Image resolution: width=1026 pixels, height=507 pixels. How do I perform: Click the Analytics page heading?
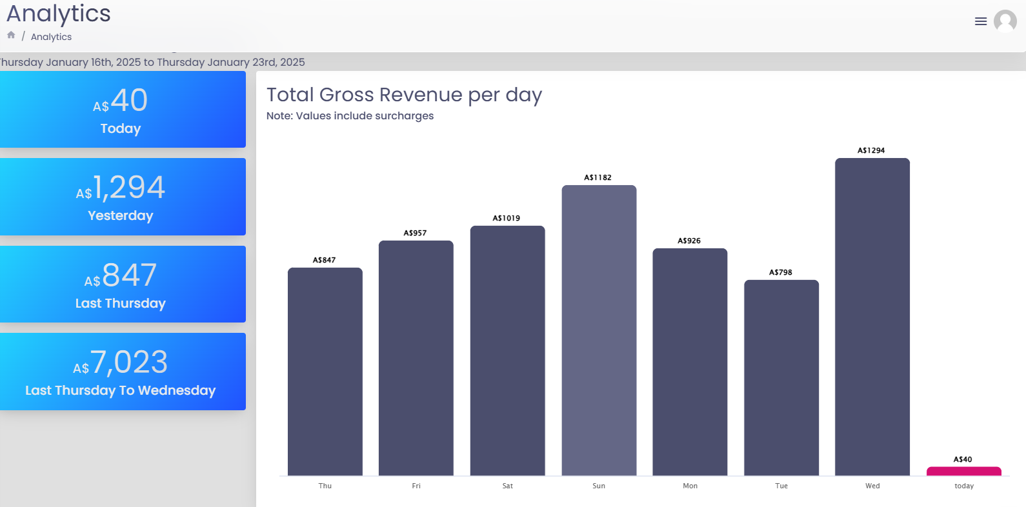pyautogui.click(x=59, y=14)
